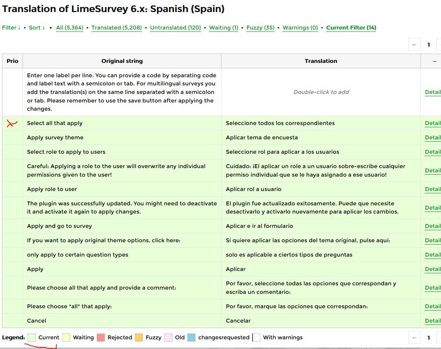
Task: Click the dash header in the last column
Action: (x=434, y=61)
